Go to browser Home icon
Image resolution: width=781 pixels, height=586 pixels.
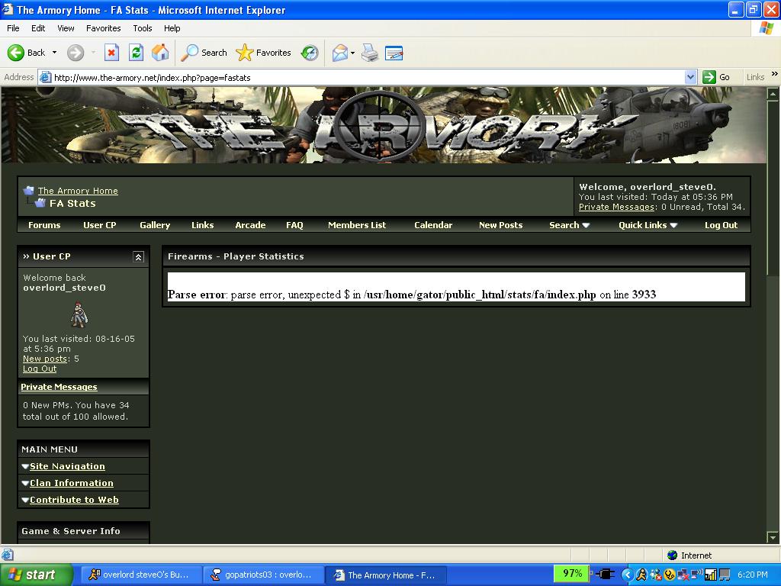tap(160, 53)
